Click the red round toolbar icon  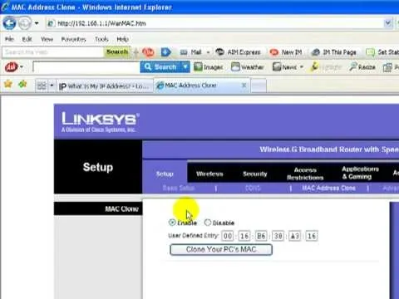[x=148, y=52]
